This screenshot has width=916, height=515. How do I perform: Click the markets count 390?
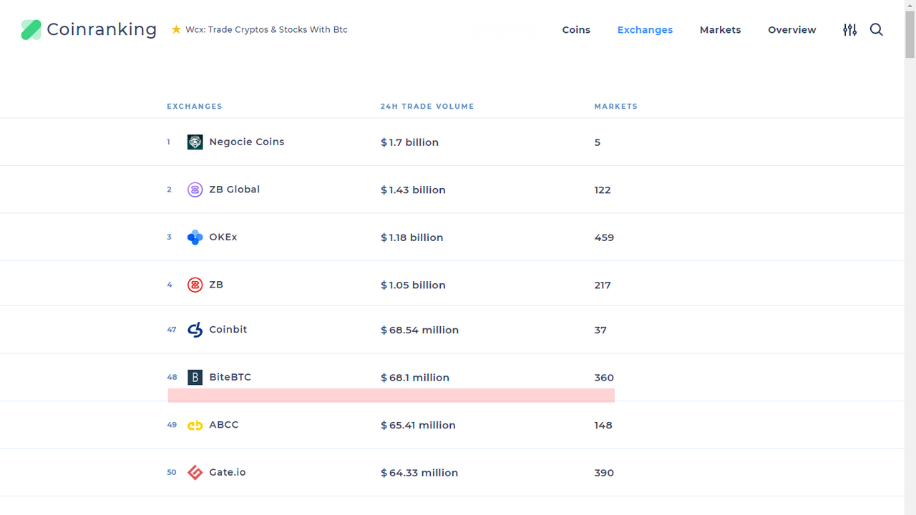tap(604, 473)
